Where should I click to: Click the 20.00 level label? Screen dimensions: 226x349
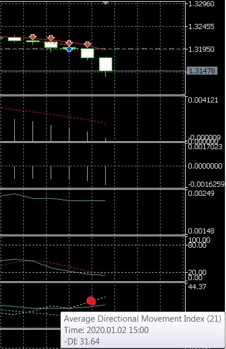pyautogui.click(x=197, y=273)
